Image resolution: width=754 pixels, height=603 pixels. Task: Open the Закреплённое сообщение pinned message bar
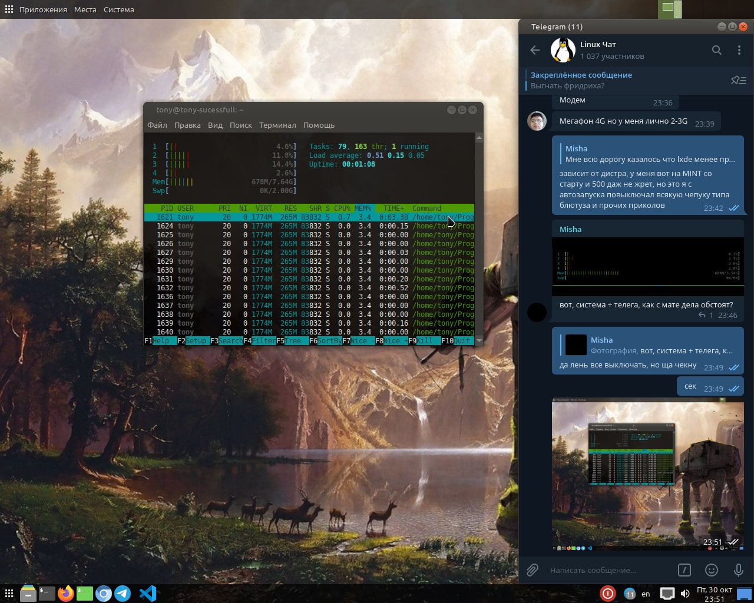point(626,80)
